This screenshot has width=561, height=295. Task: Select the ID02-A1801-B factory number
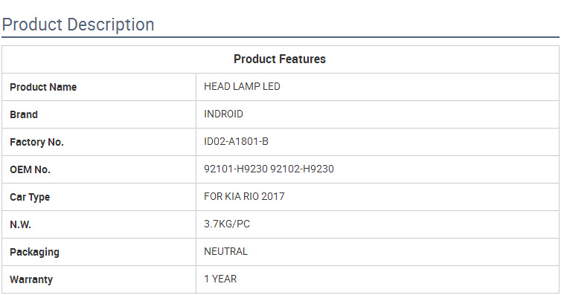(236, 141)
